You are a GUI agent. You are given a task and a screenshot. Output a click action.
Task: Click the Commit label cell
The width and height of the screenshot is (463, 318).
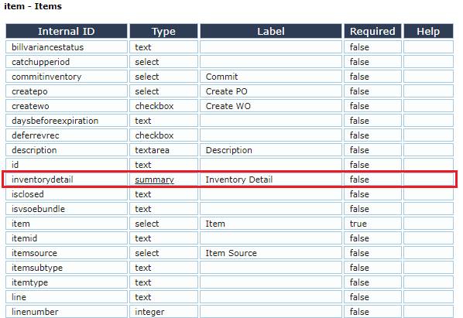point(271,77)
